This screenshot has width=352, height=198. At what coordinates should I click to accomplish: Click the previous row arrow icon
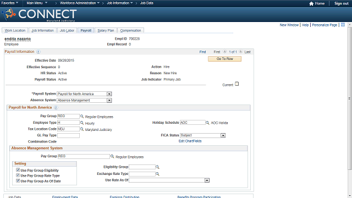(x=224, y=52)
